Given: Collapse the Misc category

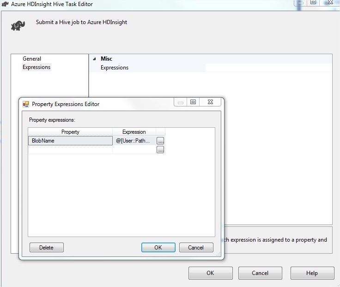Looking at the screenshot, I should pyautogui.click(x=94, y=59).
